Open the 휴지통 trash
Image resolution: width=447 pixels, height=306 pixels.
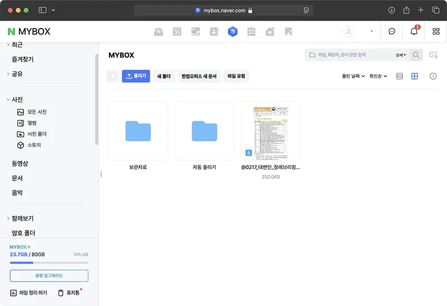tap(69, 293)
